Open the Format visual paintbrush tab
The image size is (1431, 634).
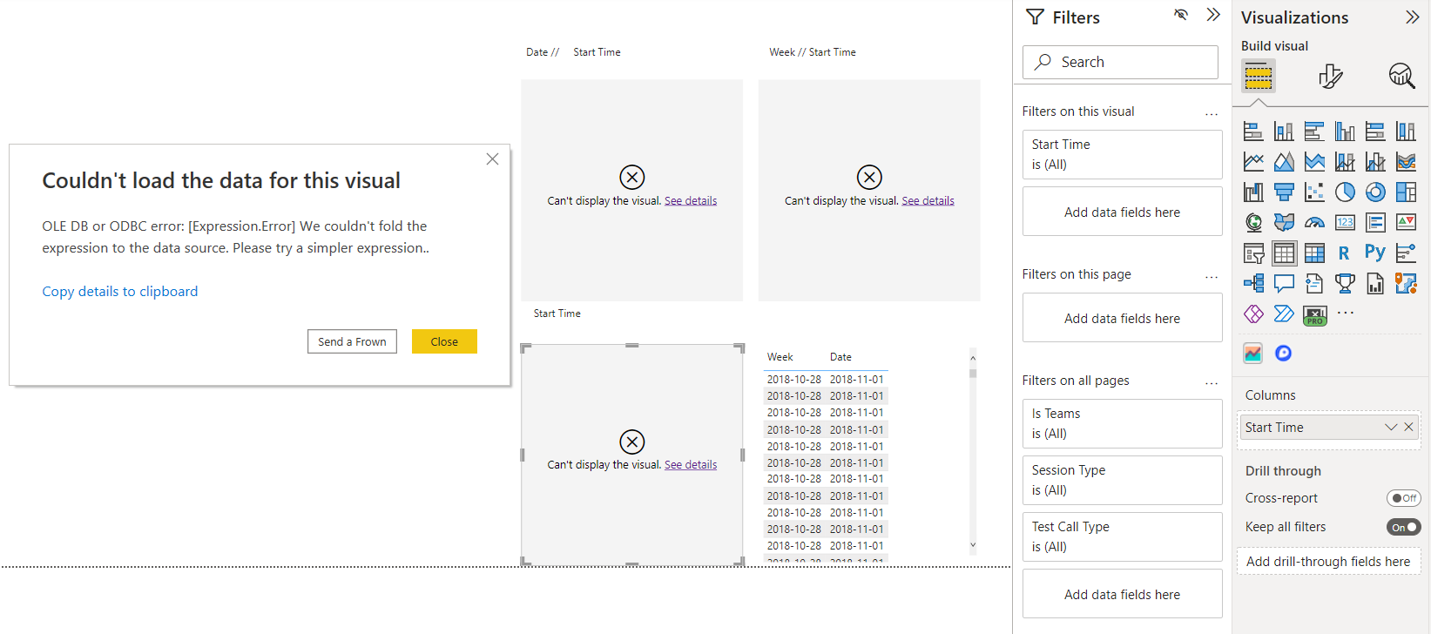tap(1330, 77)
